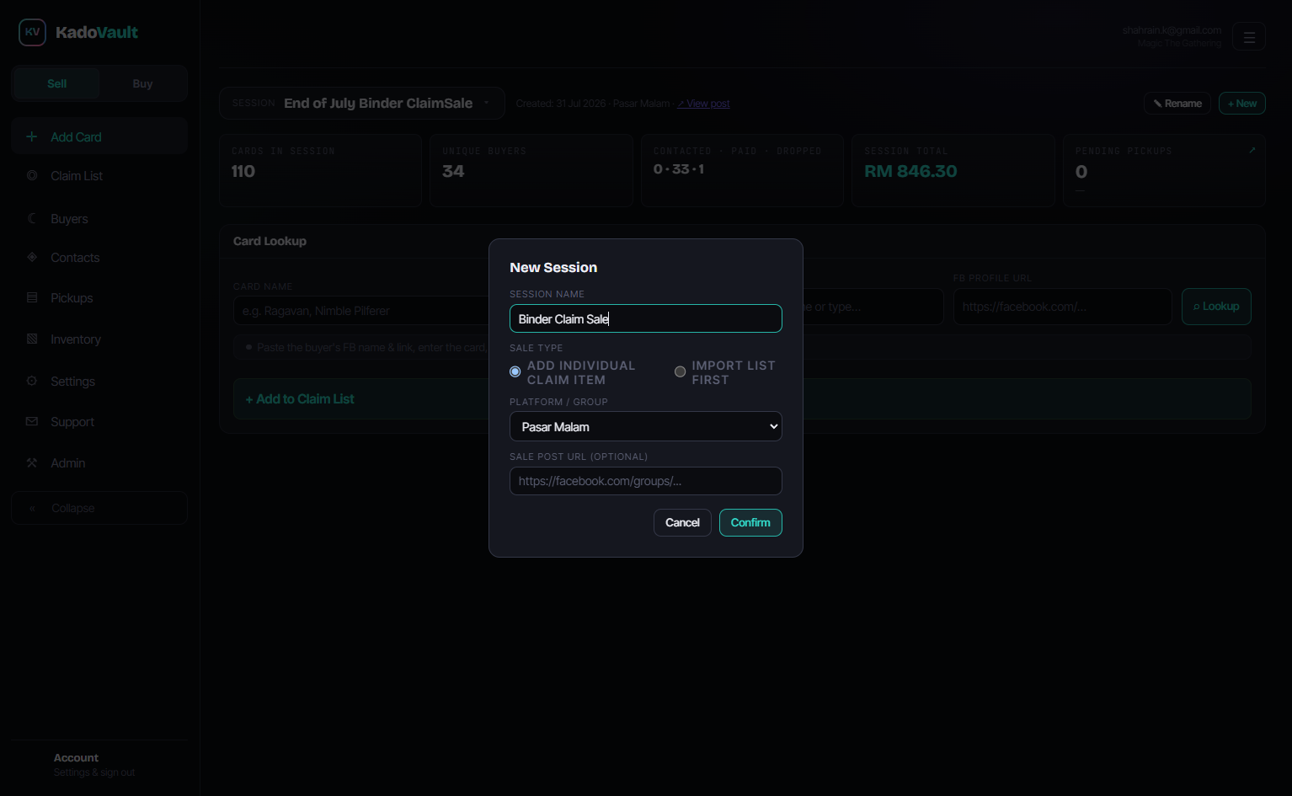Collapse the sidebar with Collapse button
Viewport: 1292px width, 796px height.
click(x=99, y=508)
